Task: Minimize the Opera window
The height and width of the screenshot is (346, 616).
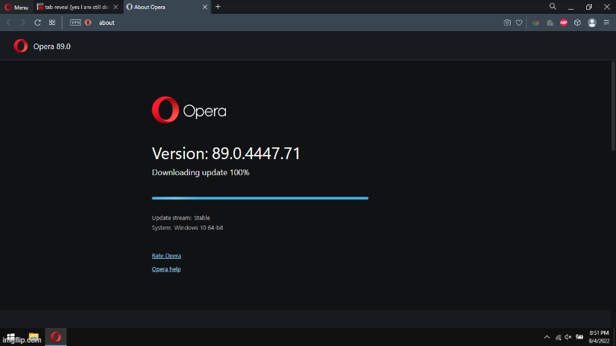Action: (571, 7)
